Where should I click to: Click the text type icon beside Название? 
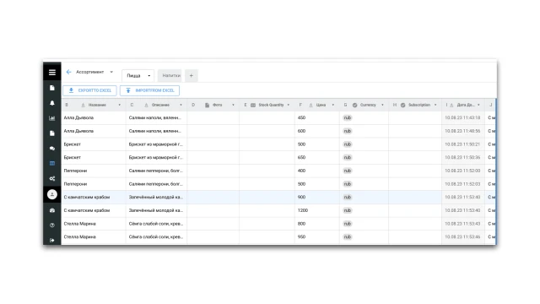click(83, 105)
